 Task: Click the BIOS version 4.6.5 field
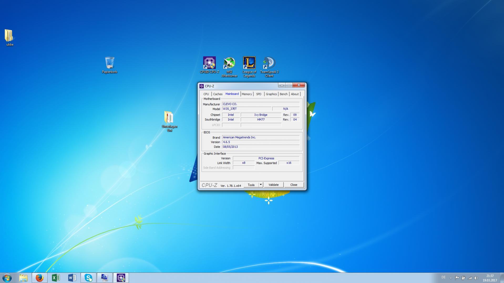(261, 142)
